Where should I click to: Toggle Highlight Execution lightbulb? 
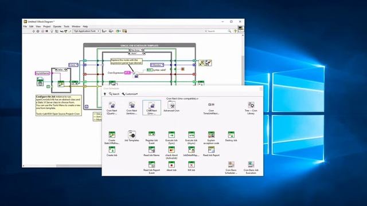[x=52, y=31]
